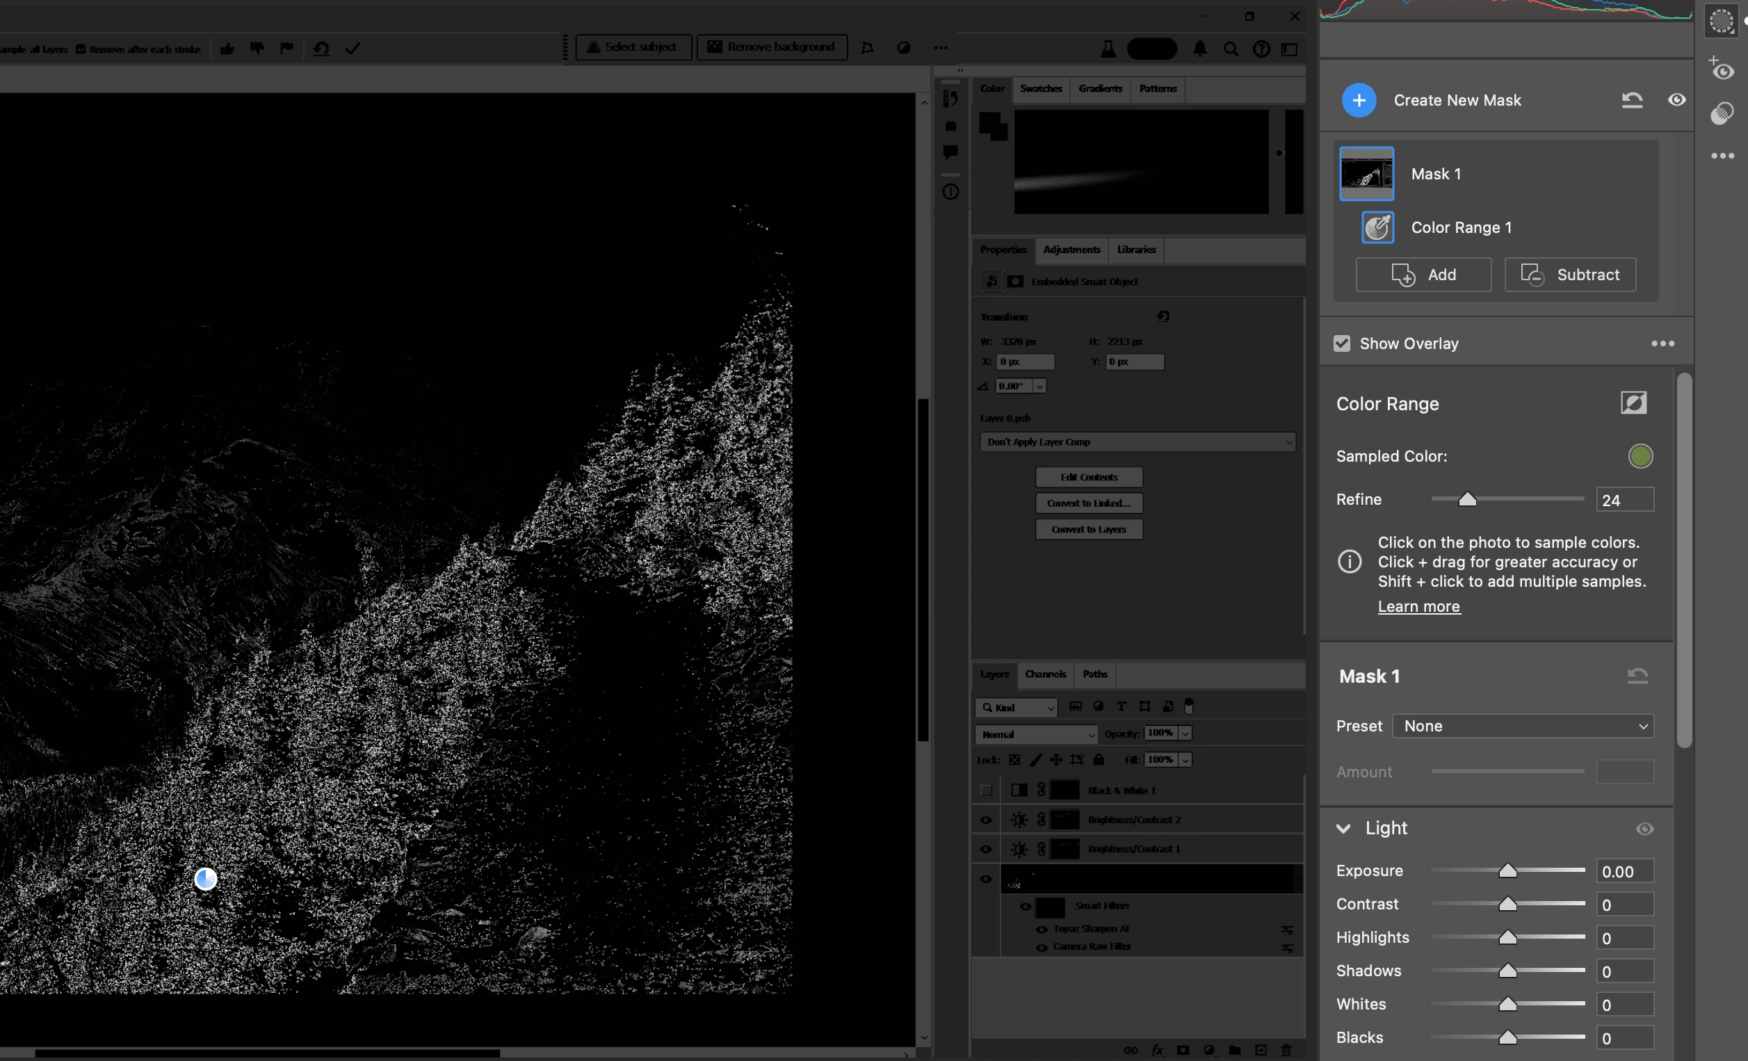This screenshot has width=1748, height=1061.
Task: Open the Learn more link
Action: click(x=1418, y=606)
